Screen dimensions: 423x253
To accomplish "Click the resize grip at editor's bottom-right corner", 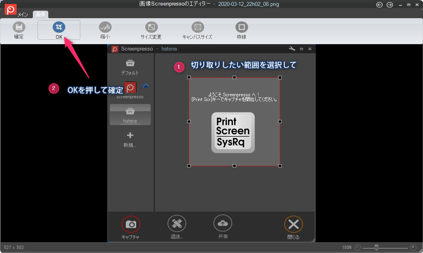I will click(x=421, y=251).
